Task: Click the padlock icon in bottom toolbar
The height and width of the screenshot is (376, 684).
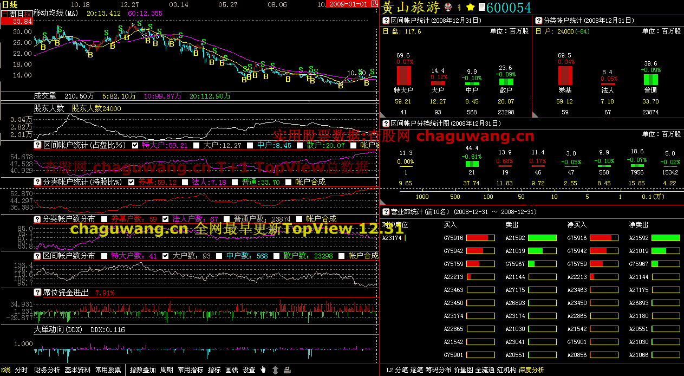Action: [x=287, y=370]
